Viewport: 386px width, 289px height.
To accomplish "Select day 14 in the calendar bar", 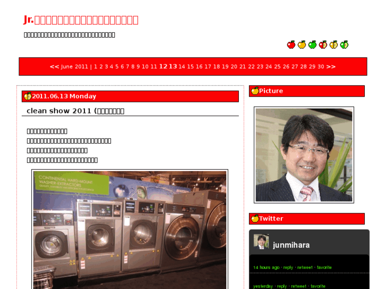I will click(182, 67).
